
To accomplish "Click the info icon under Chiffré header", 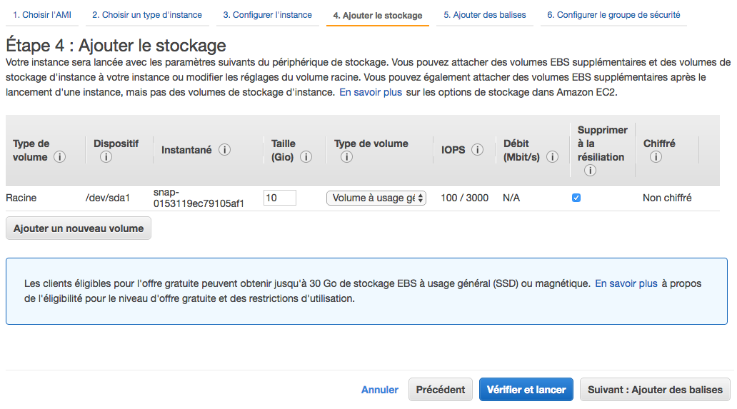I will (x=656, y=157).
